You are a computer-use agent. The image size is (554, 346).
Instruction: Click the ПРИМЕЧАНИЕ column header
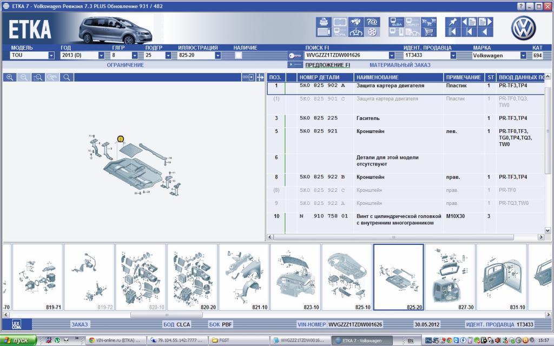tap(464, 77)
